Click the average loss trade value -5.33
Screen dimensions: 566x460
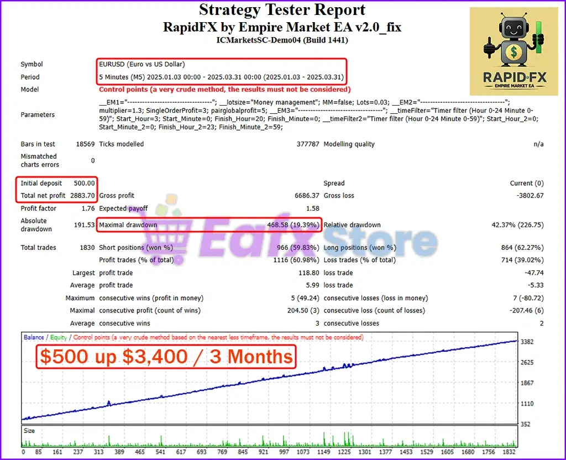pyautogui.click(x=536, y=285)
